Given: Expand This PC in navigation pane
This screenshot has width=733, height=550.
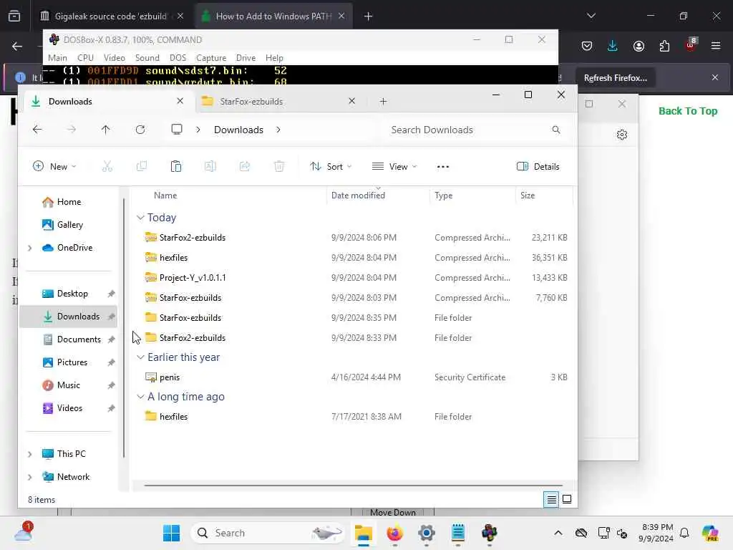Looking at the screenshot, I should tap(30, 454).
